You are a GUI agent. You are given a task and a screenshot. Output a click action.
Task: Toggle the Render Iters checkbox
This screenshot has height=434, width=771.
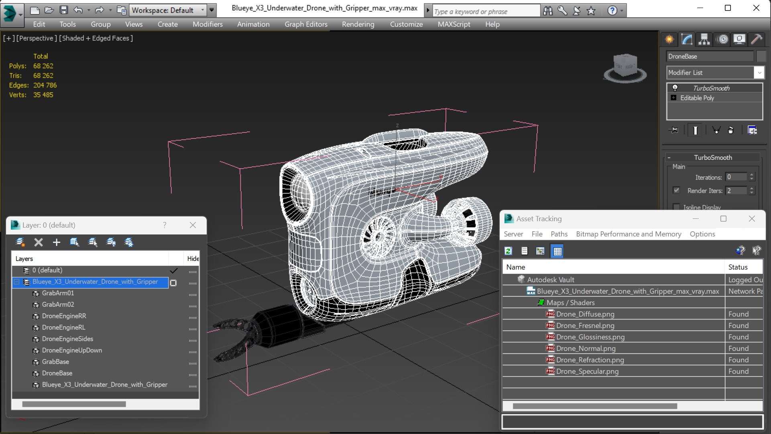(677, 190)
